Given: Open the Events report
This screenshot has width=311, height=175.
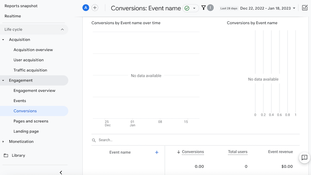Looking at the screenshot, I should (x=20, y=101).
